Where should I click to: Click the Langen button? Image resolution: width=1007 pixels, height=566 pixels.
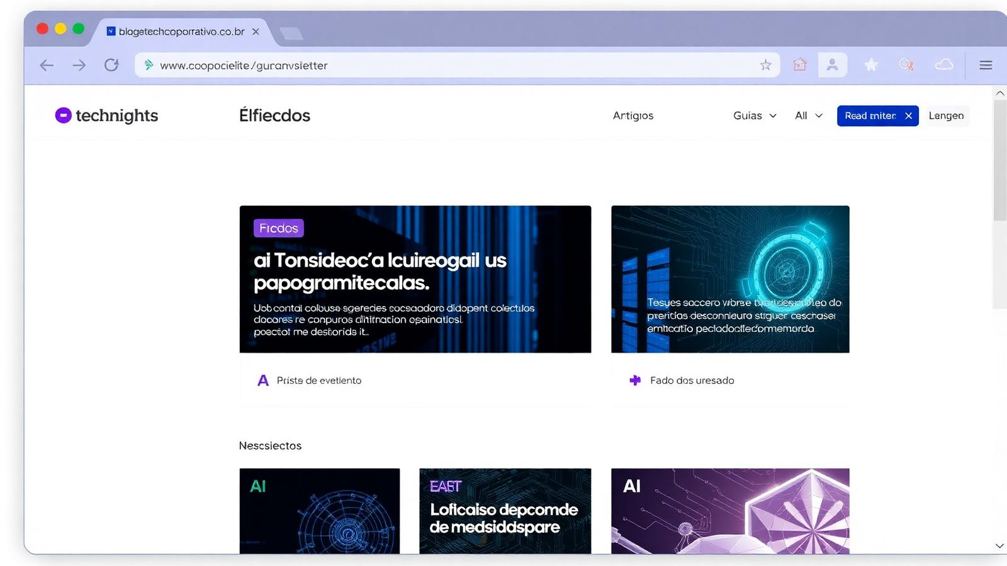946,116
